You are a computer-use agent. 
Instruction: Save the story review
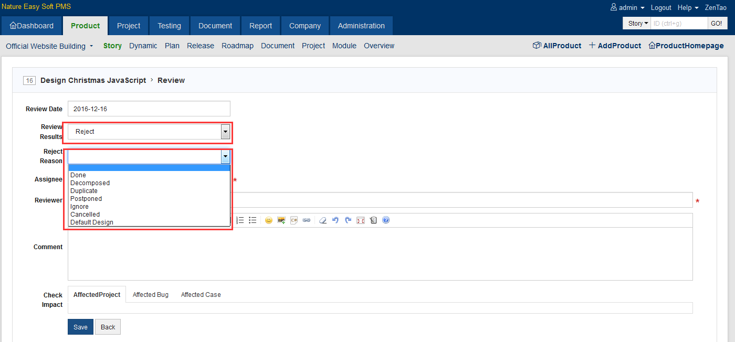[x=80, y=327]
